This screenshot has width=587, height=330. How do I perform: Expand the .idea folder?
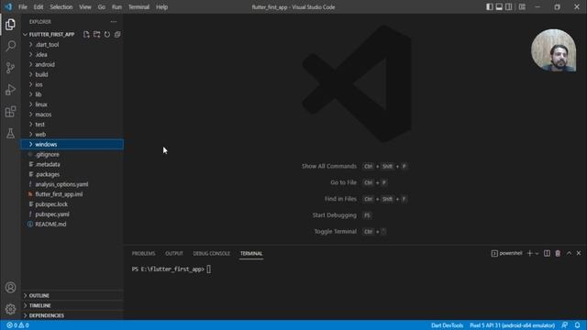pos(72,55)
